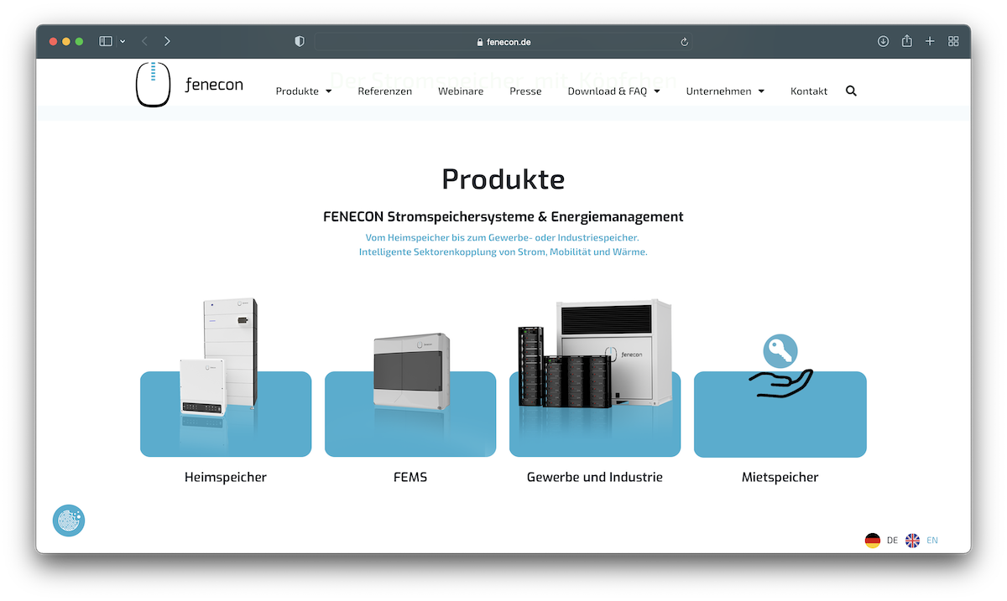Image resolution: width=1007 pixels, height=601 pixels.
Task: Open the Presse menu item
Action: [x=525, y=91]
